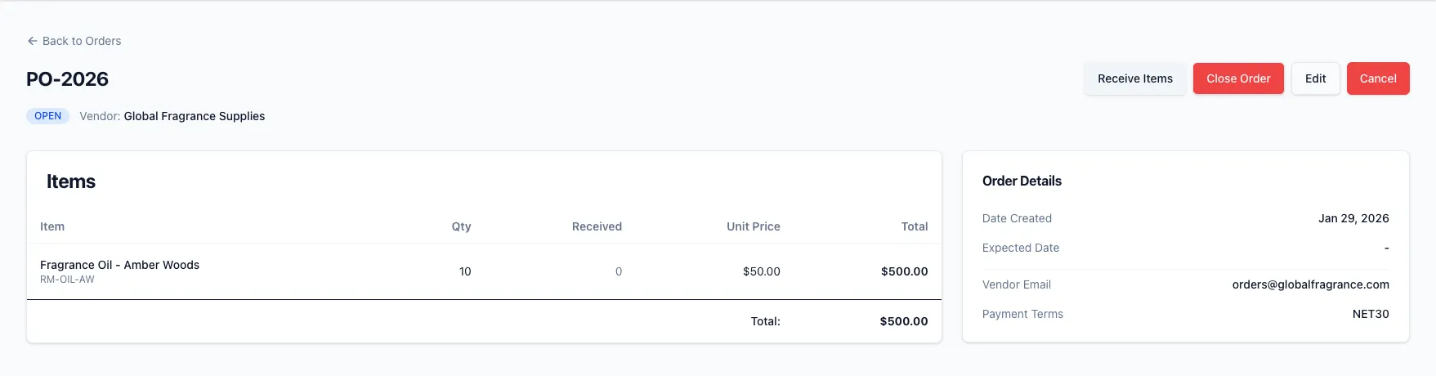The height and width of the screenshot is (376, 1436).
Task: Go back to Orders list
Action: (x=81, y=41)
